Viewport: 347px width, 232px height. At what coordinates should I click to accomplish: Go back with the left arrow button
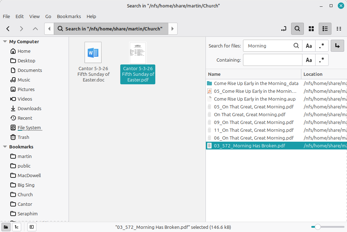coord(8,29)
